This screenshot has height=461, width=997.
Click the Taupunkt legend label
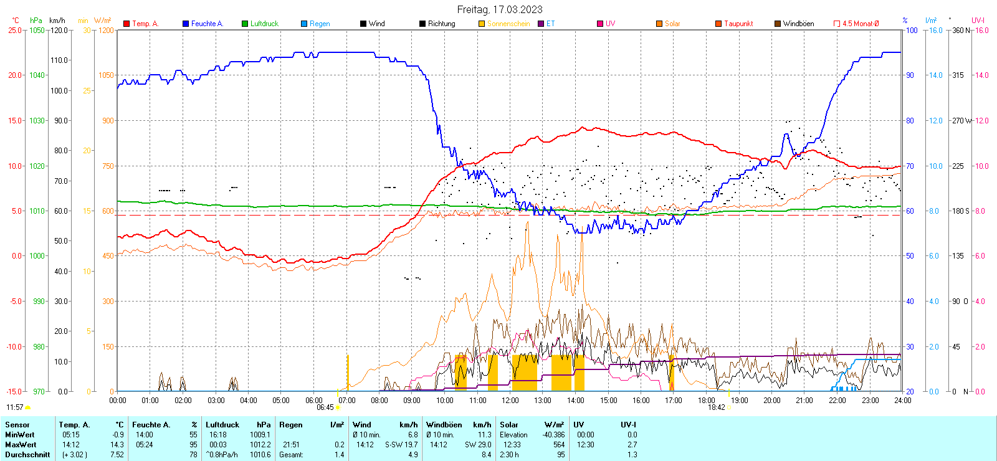738,24
